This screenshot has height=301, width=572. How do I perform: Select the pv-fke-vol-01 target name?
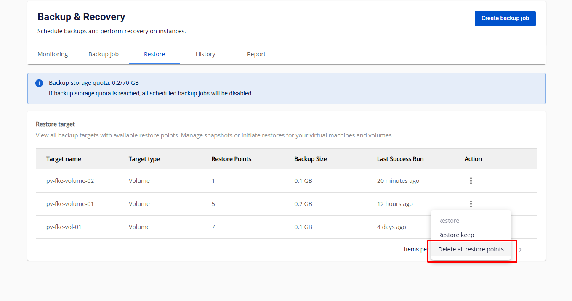(64, 227)
